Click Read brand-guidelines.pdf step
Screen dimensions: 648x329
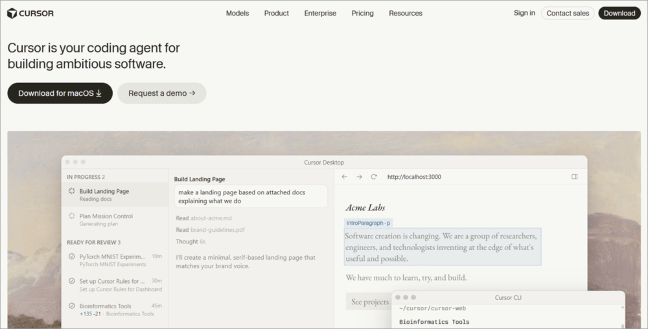(x=211, y=229)
